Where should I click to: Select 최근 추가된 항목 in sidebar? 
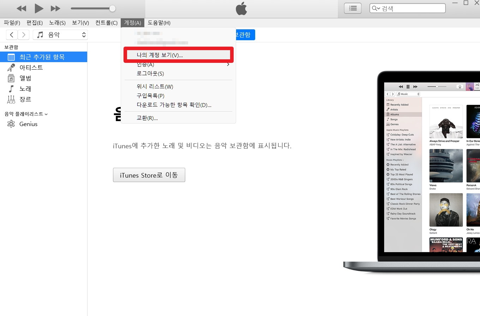coord(43,57)
